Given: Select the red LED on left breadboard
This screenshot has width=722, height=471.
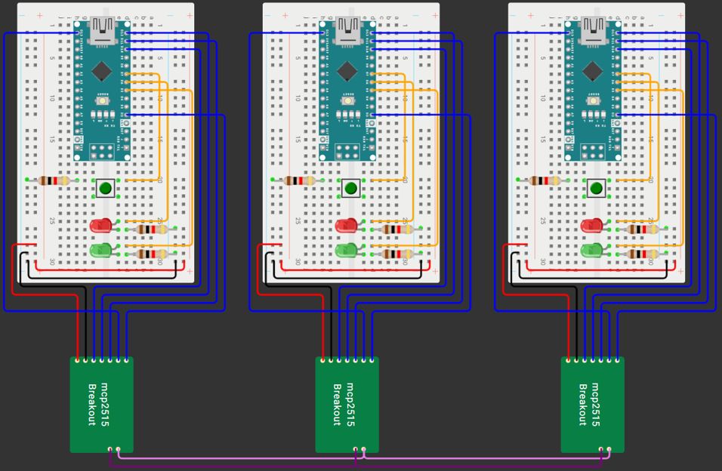Looking at the screenshot, I should click(100, 225).
